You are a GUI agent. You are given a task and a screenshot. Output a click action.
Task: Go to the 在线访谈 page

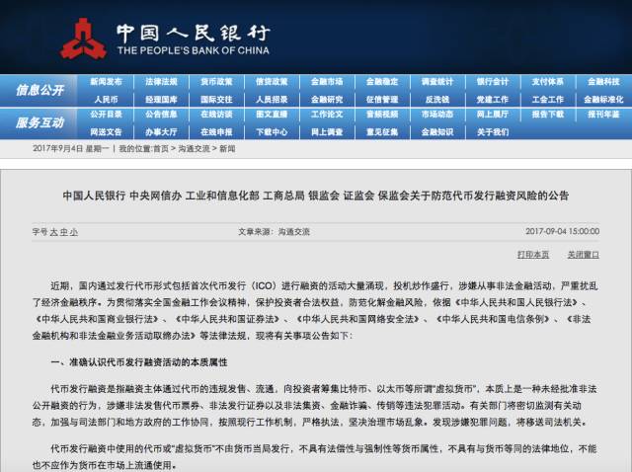point(216,115)
